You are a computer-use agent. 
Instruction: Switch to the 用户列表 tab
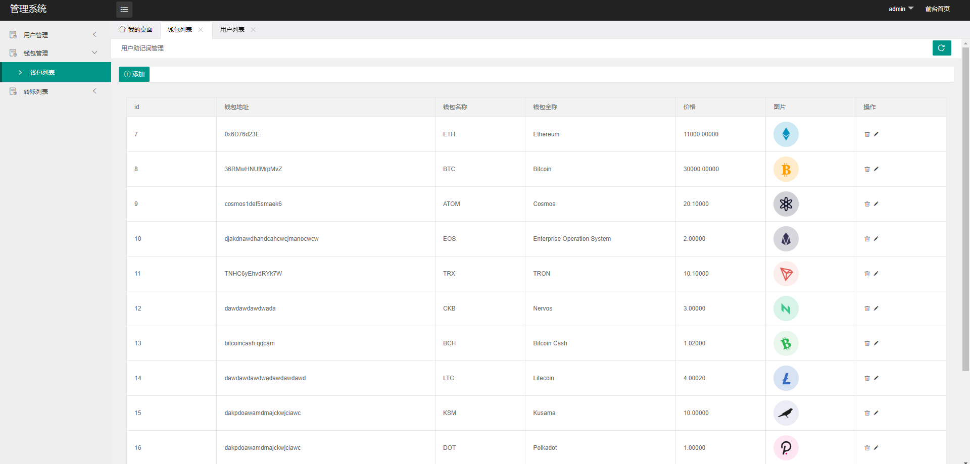click(232, 30)
